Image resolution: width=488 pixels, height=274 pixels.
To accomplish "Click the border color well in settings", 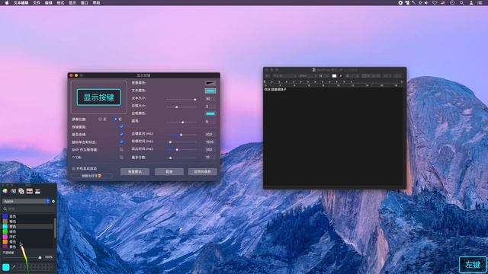I will (210, 113).
